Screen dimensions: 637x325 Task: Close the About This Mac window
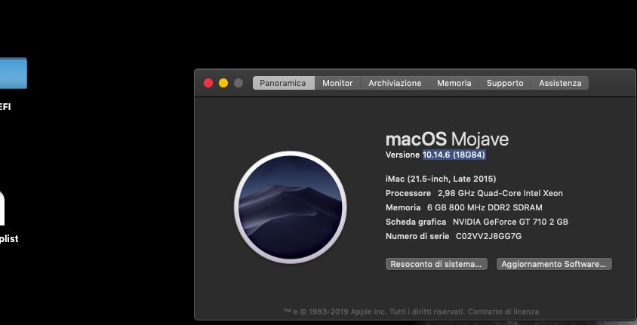pyautogui.click(x=208, y=83)
